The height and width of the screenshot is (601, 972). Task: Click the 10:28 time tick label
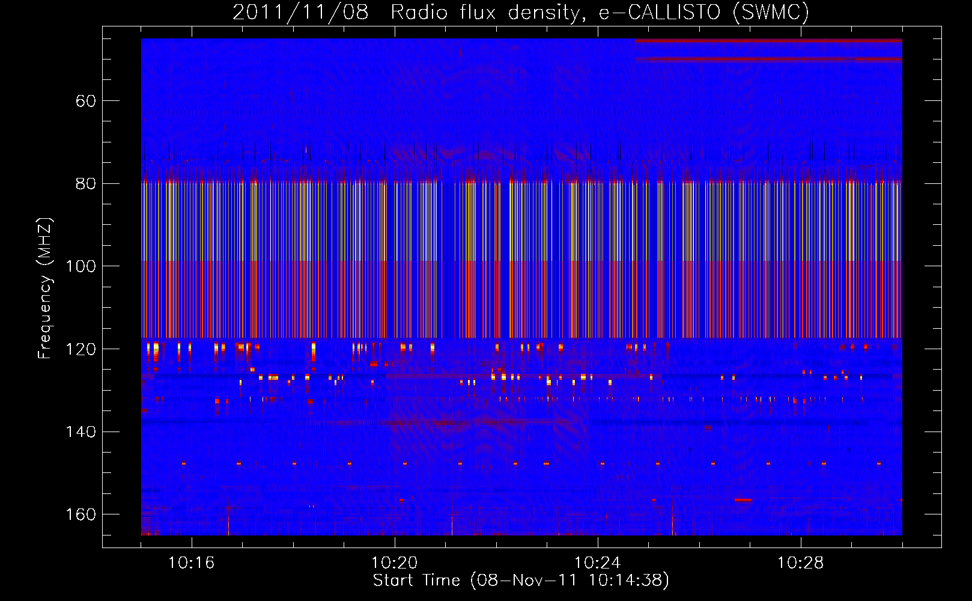click(800, 563)
